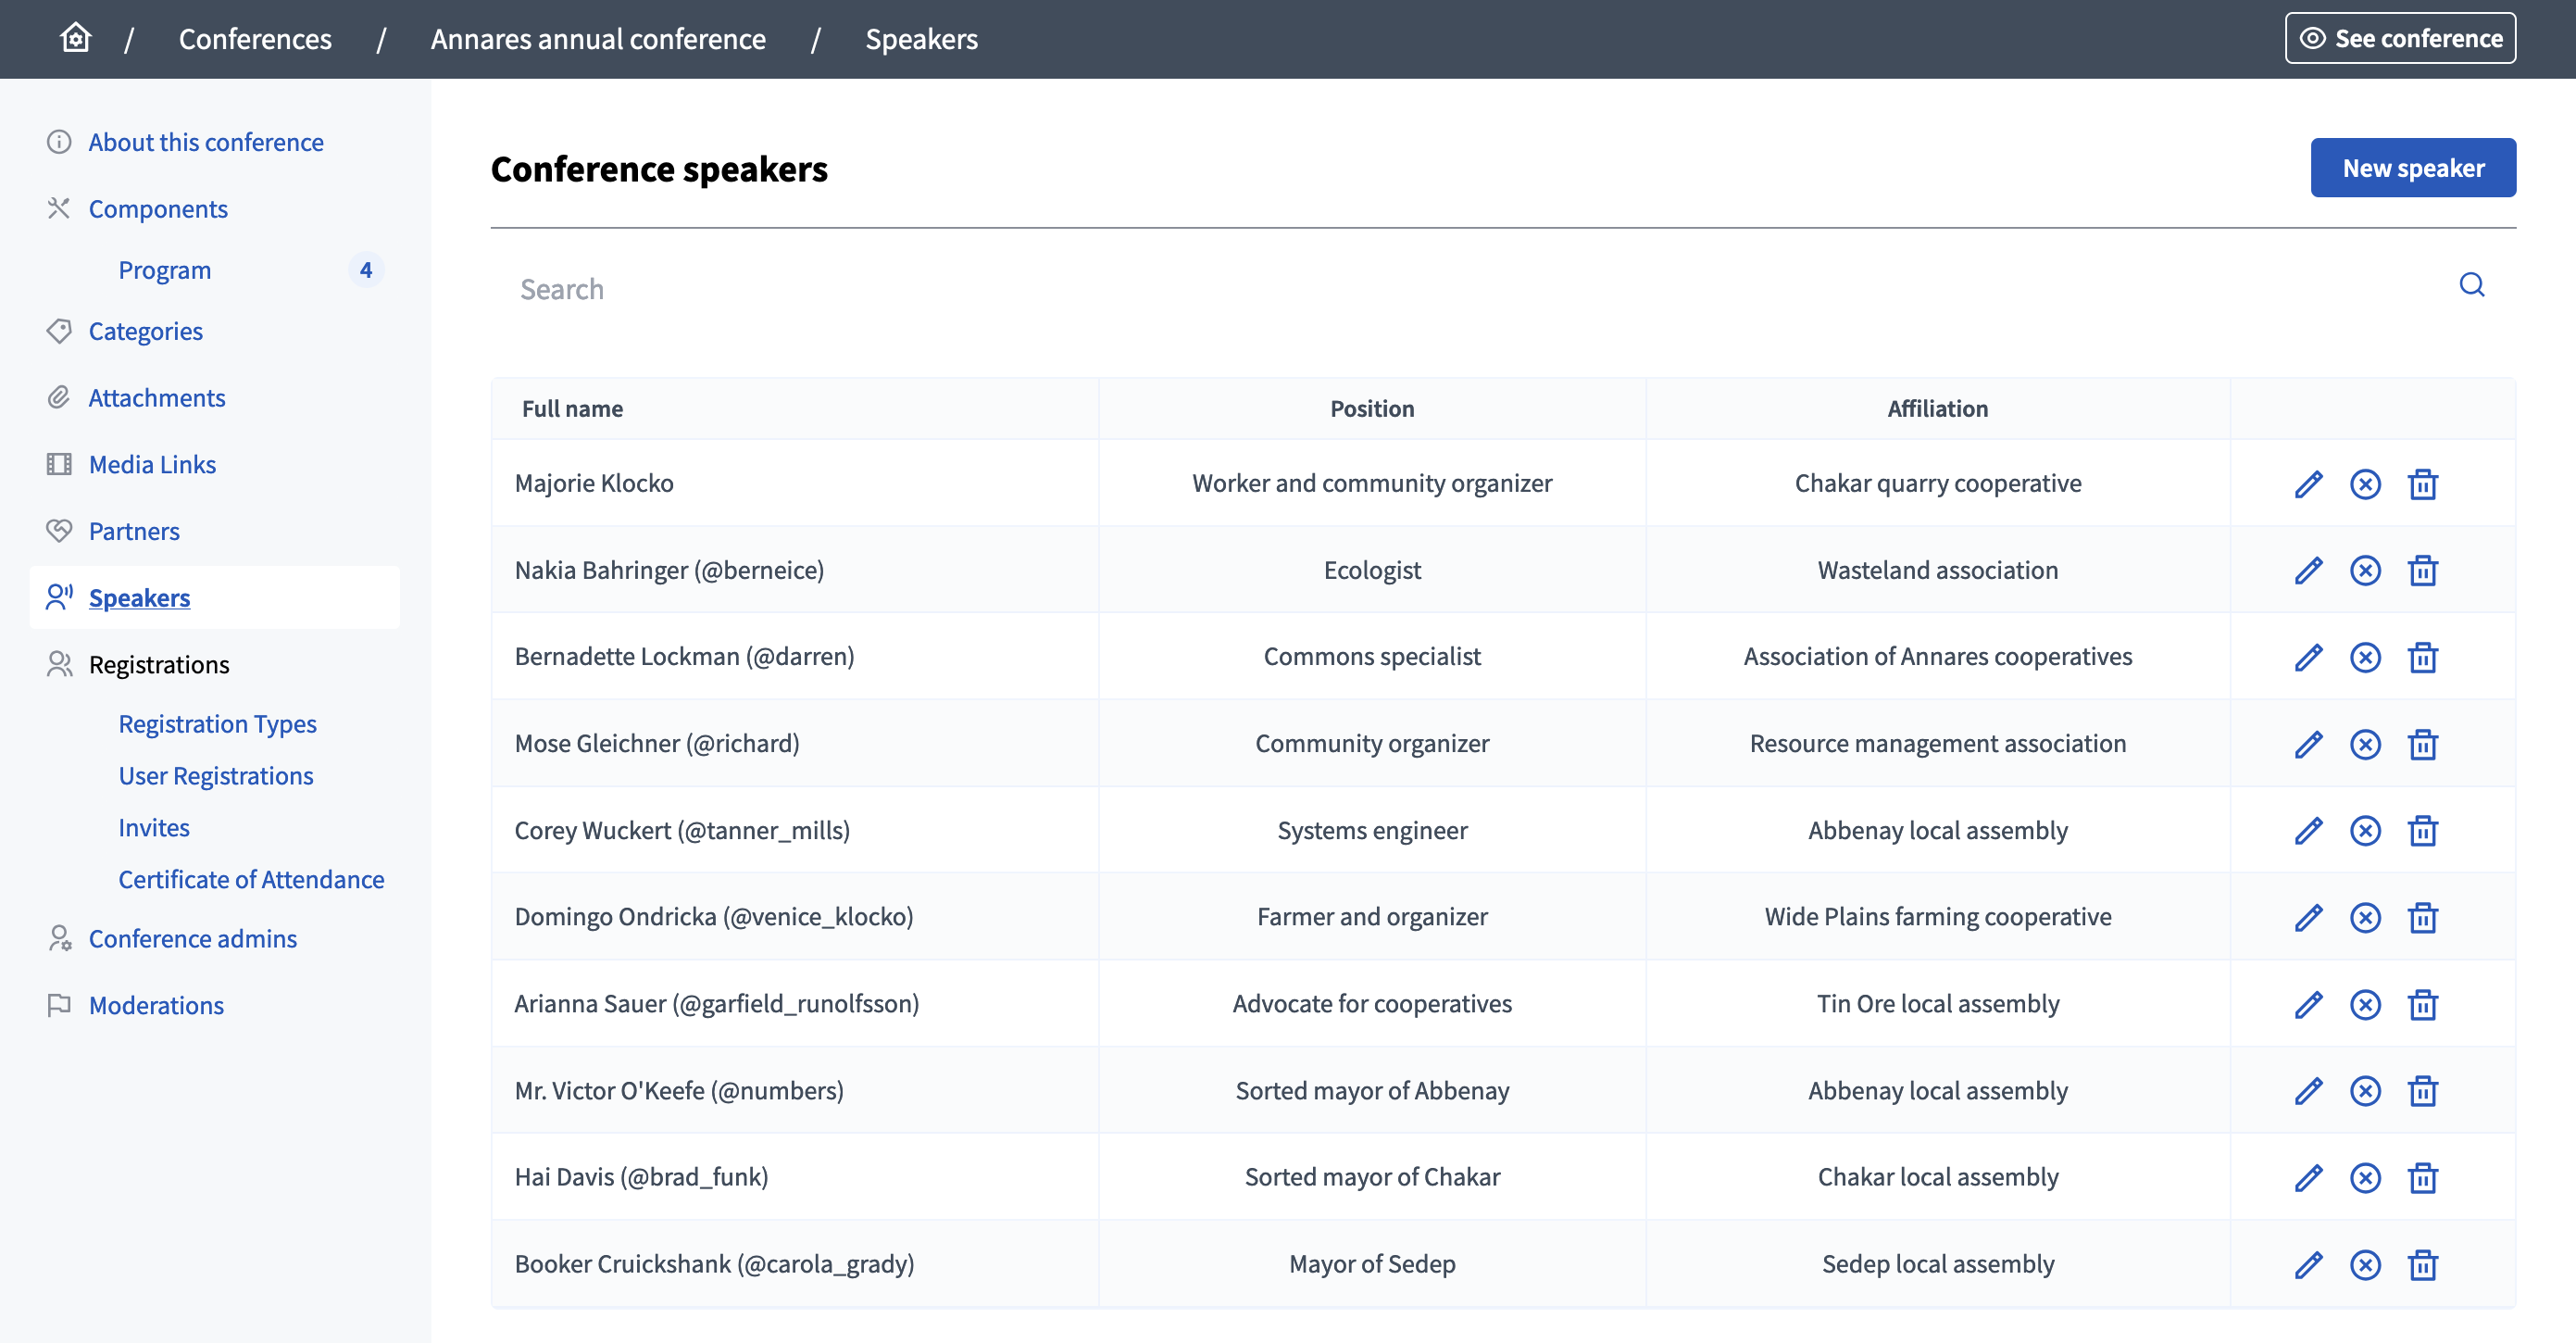Click the See conference button
Viewport: 2576px width, 1343px height.
pos(2400,38)
